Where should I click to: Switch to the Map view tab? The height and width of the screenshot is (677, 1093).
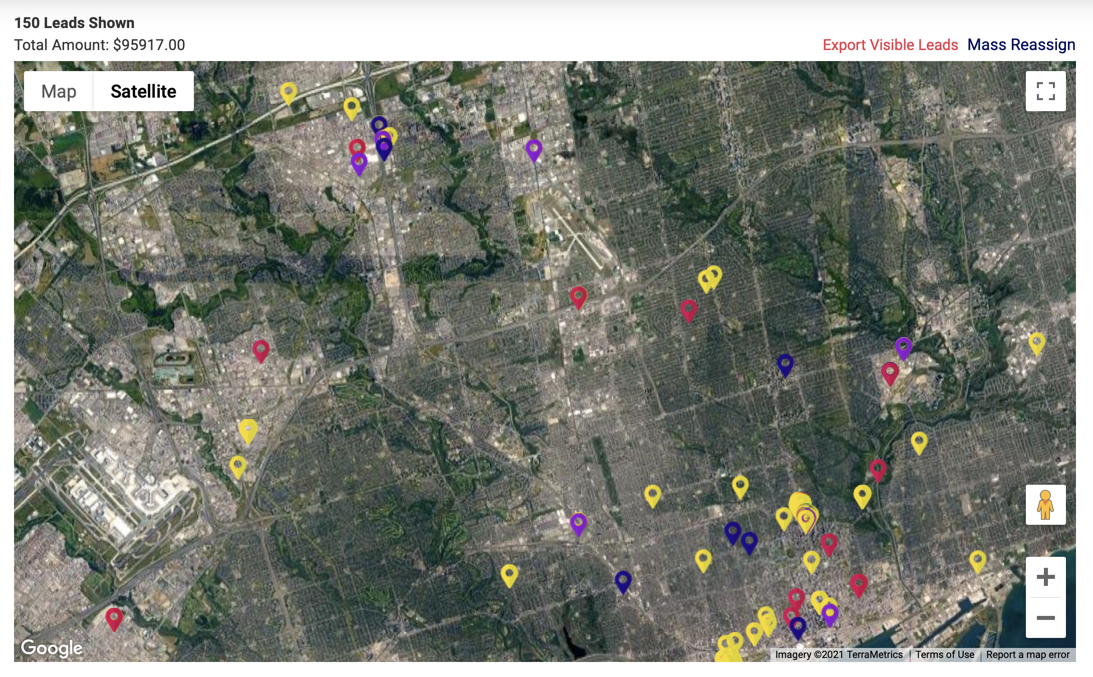pyautogui.click(x=59, y=91)
